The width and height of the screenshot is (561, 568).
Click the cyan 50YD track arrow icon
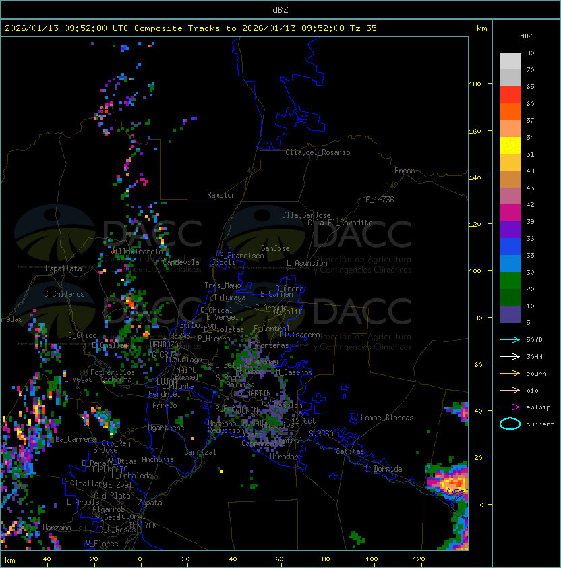pos(510,340)
